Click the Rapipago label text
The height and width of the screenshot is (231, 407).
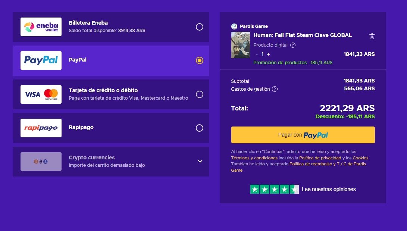(x=81, y=127)
